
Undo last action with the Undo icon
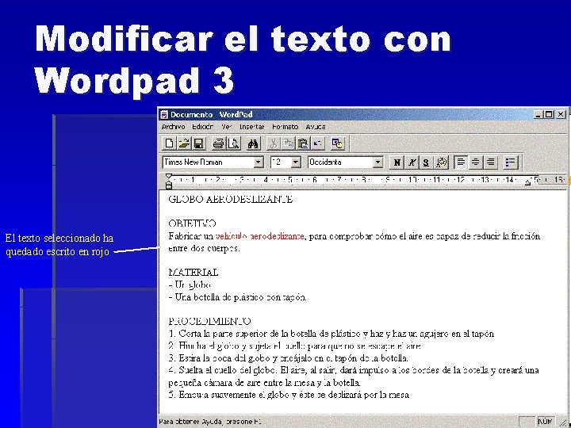[318, 143]
